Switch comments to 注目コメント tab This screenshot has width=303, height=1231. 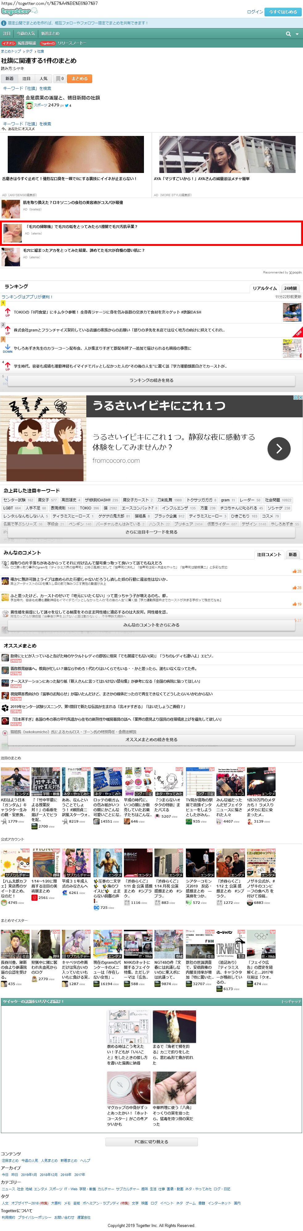269,554
